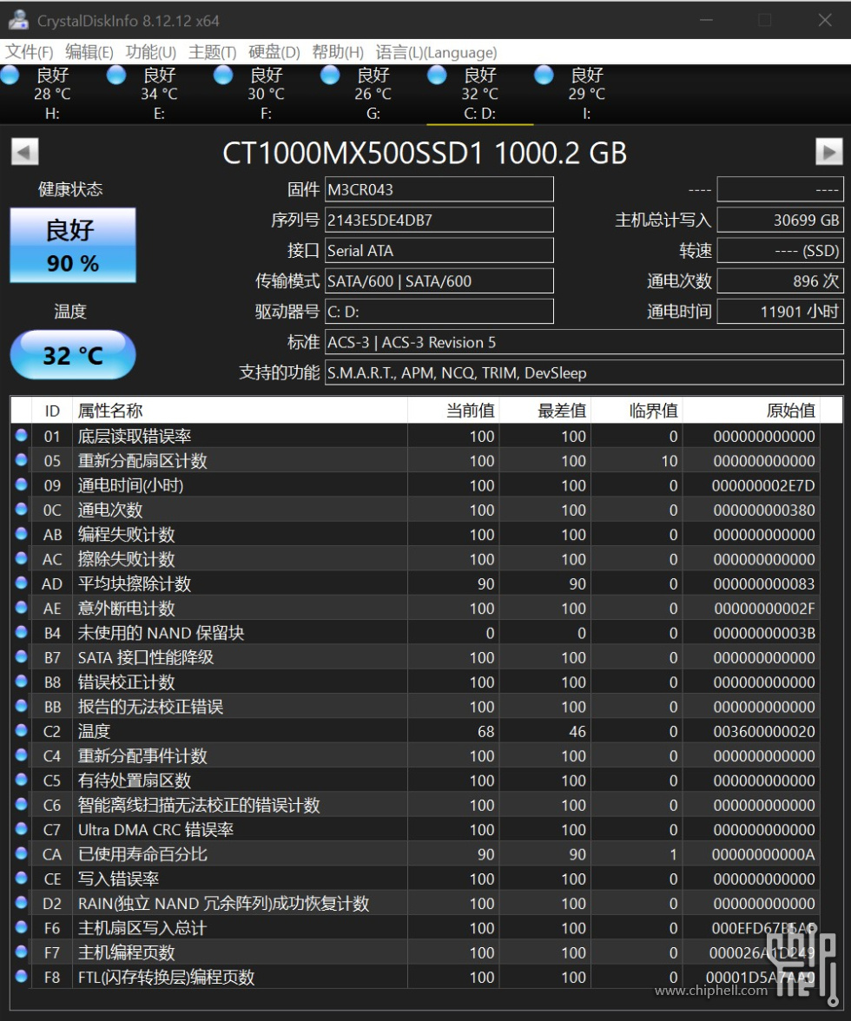
Task: Click the 良好 90 % health status button
Action: 73,246
